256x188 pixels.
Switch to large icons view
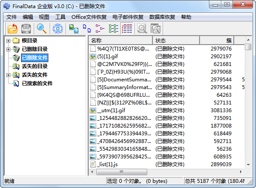pyautogui.click(x=74, y=29)
